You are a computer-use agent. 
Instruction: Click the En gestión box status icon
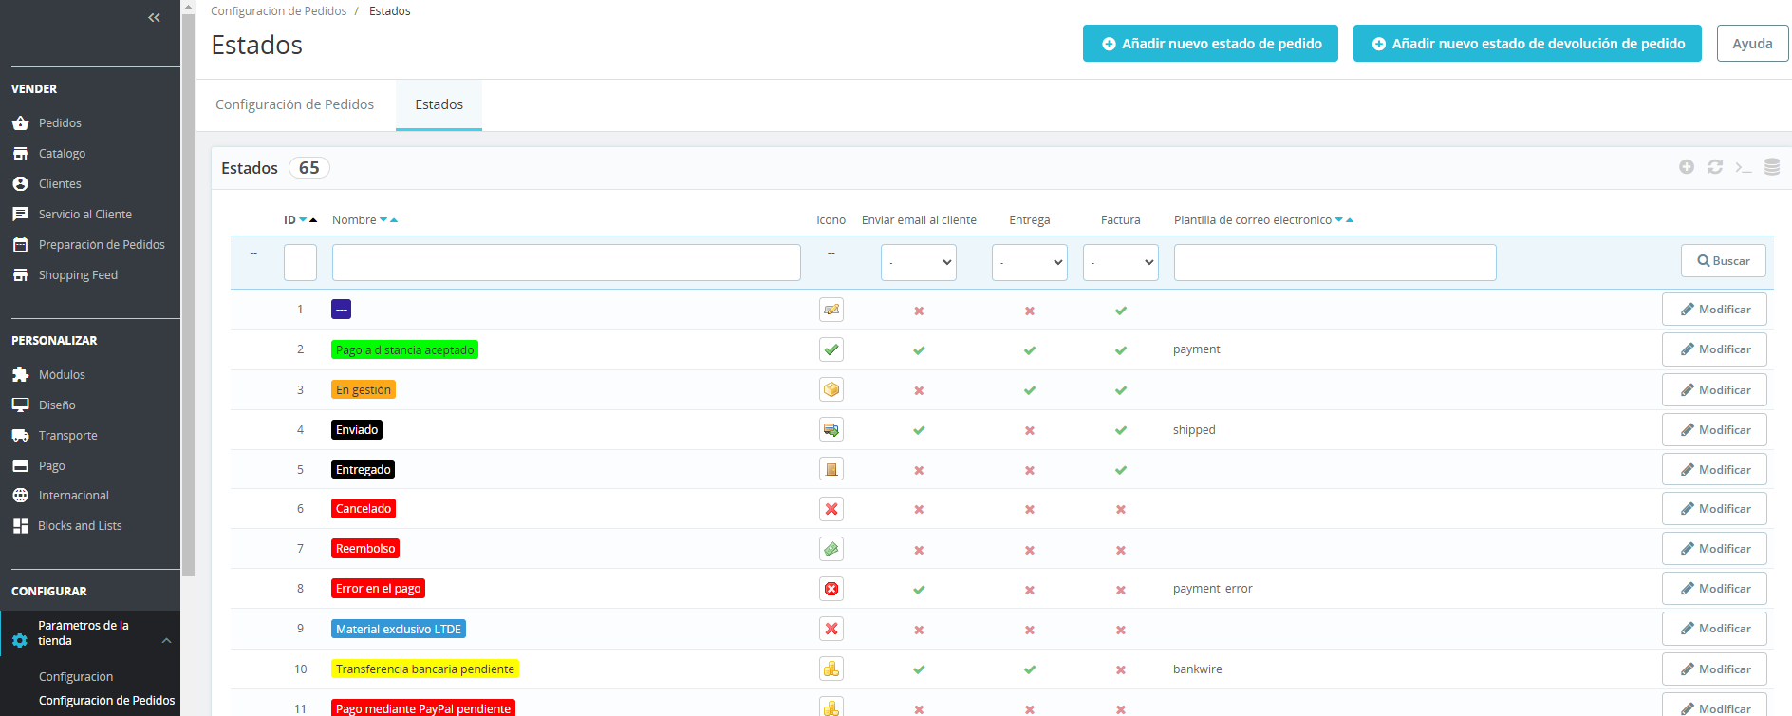click(x=831, y=390)
